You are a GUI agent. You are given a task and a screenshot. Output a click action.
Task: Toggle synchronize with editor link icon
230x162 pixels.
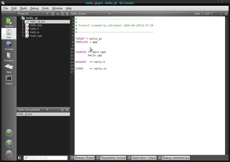coord(58,14)
